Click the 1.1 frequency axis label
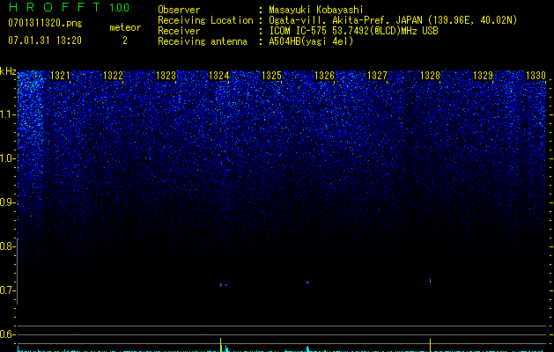Viewport: 554px width, 352px height. 7,114
